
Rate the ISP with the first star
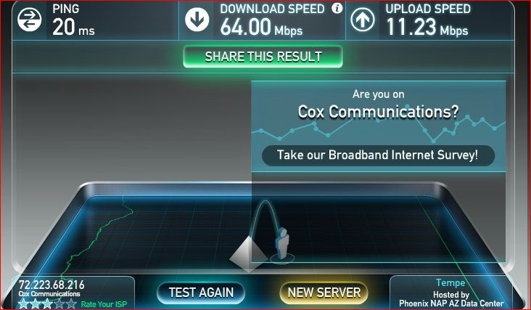[23, 303]
